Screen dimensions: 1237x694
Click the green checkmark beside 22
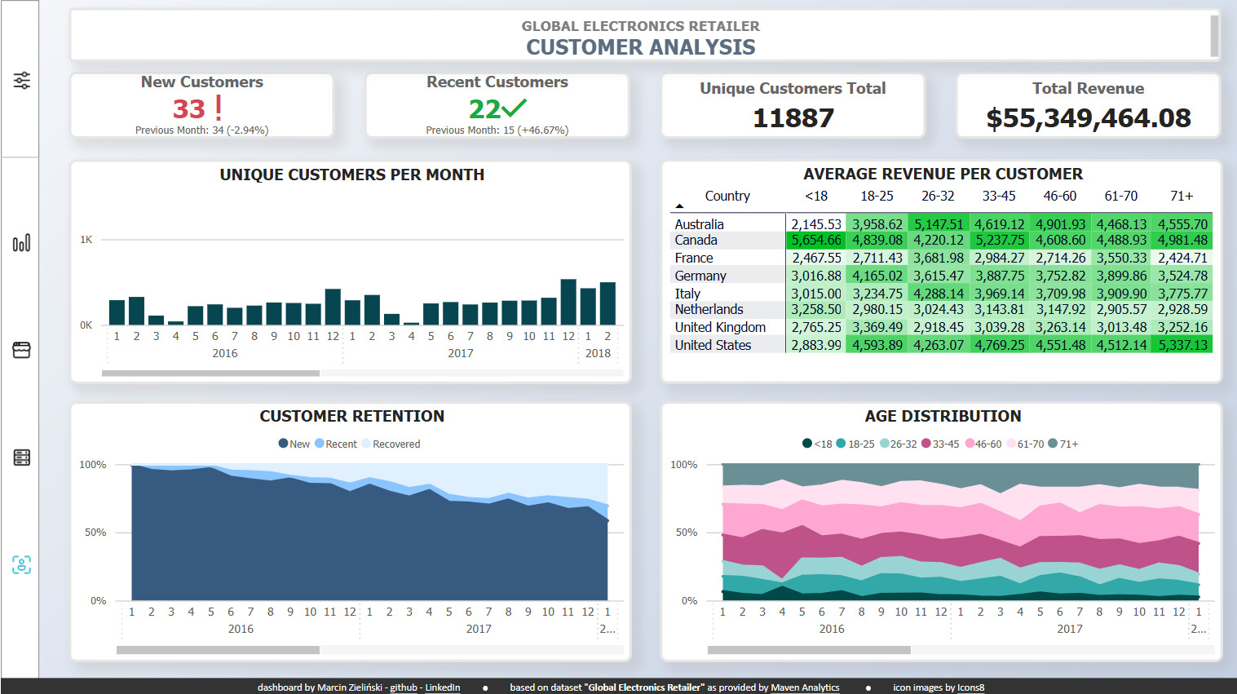[515, 108]
